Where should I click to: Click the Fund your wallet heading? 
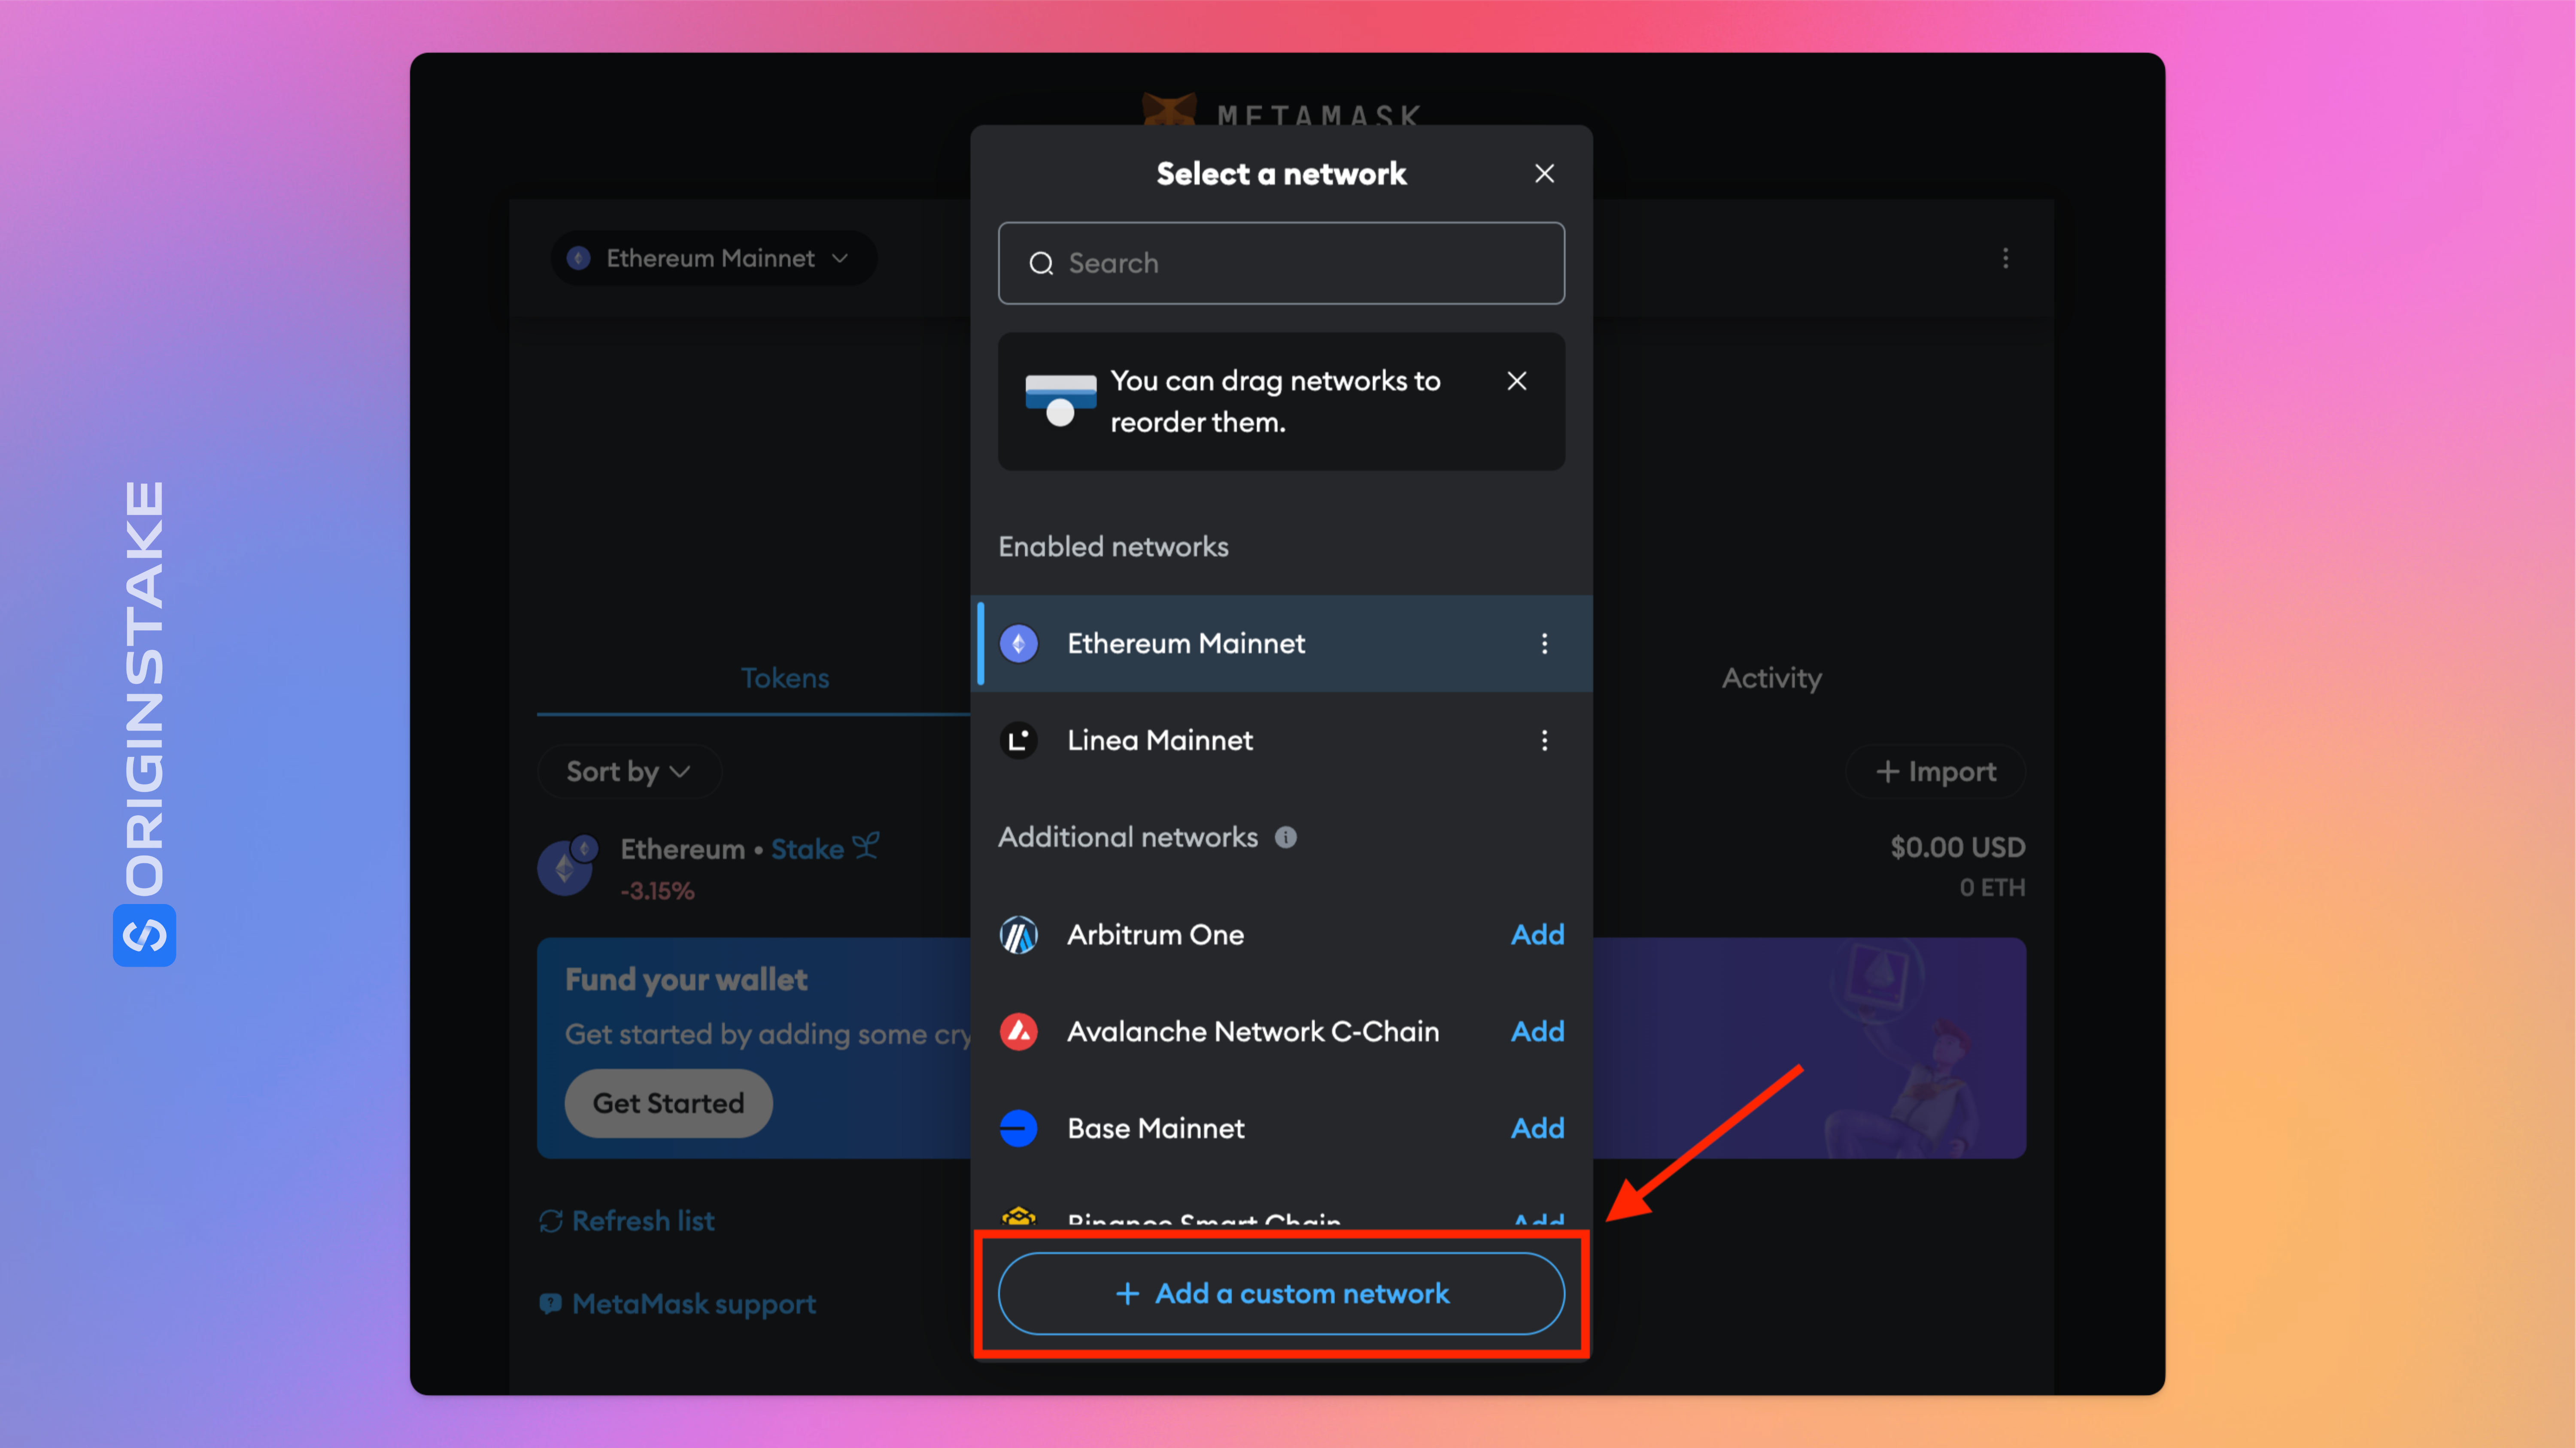(686, 979)
